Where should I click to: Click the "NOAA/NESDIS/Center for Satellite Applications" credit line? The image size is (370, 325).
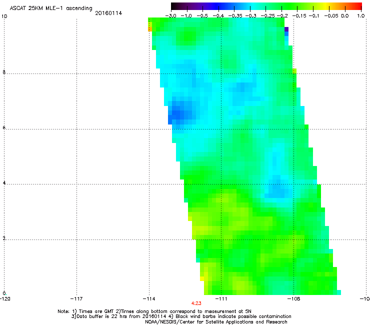[216, 322]
